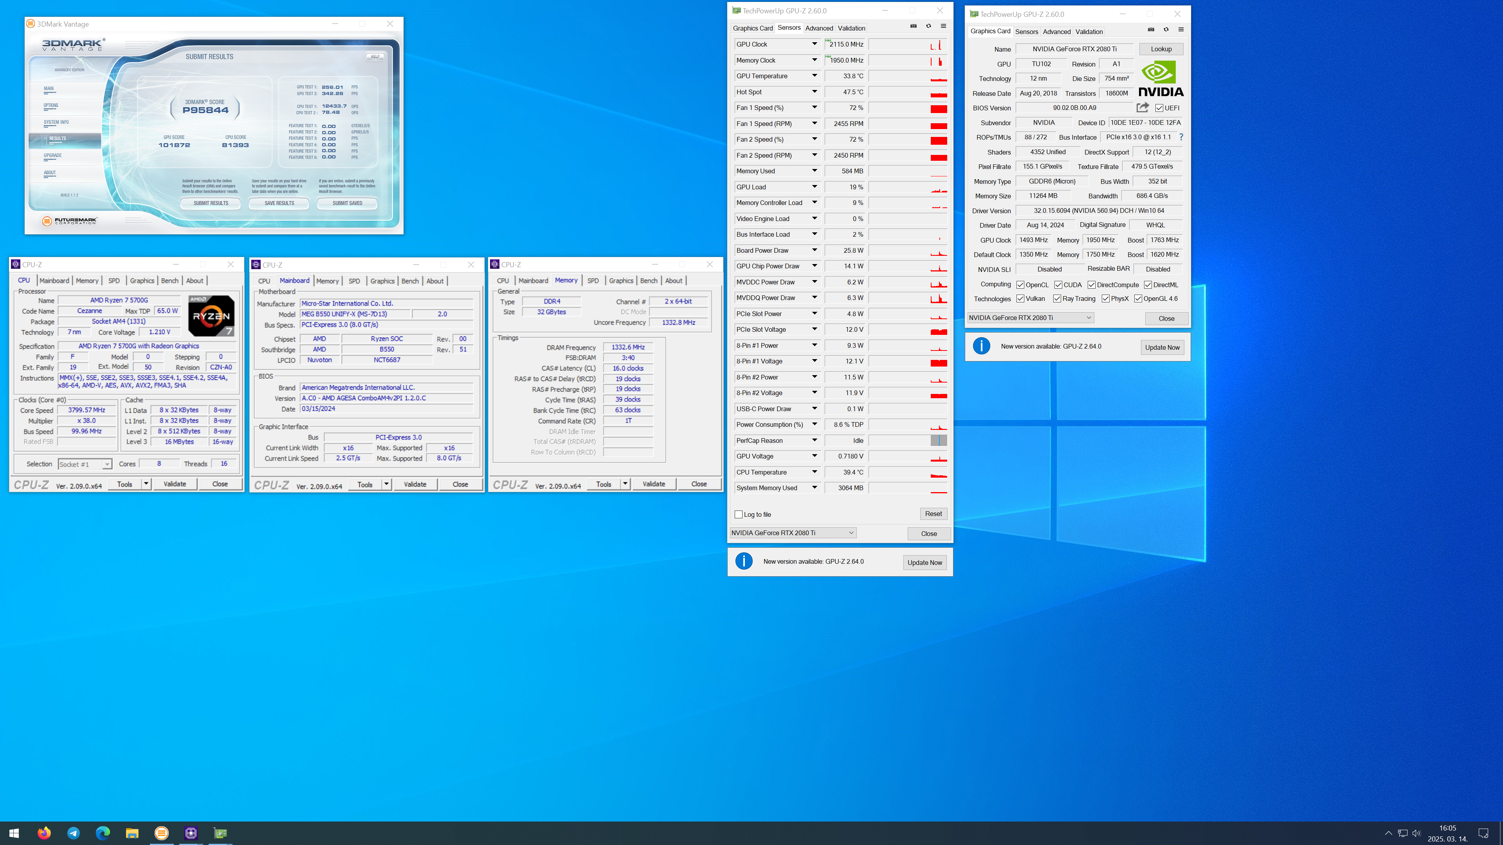
Task: Open the GPU Clock sensor dropdown
Action: pyautogui.click(x=815, y=44)
